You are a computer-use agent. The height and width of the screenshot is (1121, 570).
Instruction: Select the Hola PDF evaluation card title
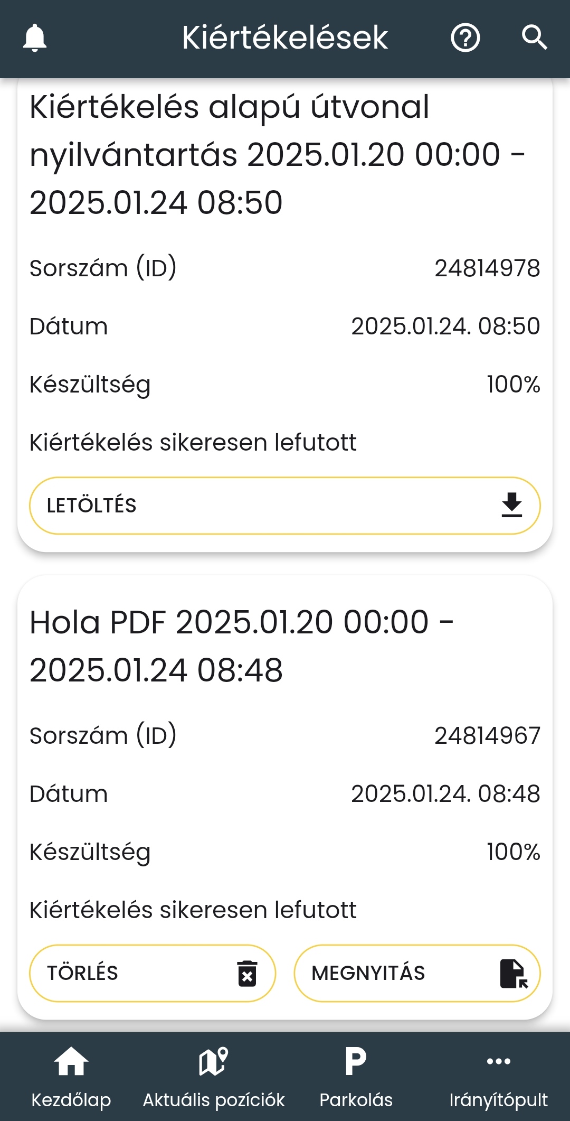(x=241, y=646)
